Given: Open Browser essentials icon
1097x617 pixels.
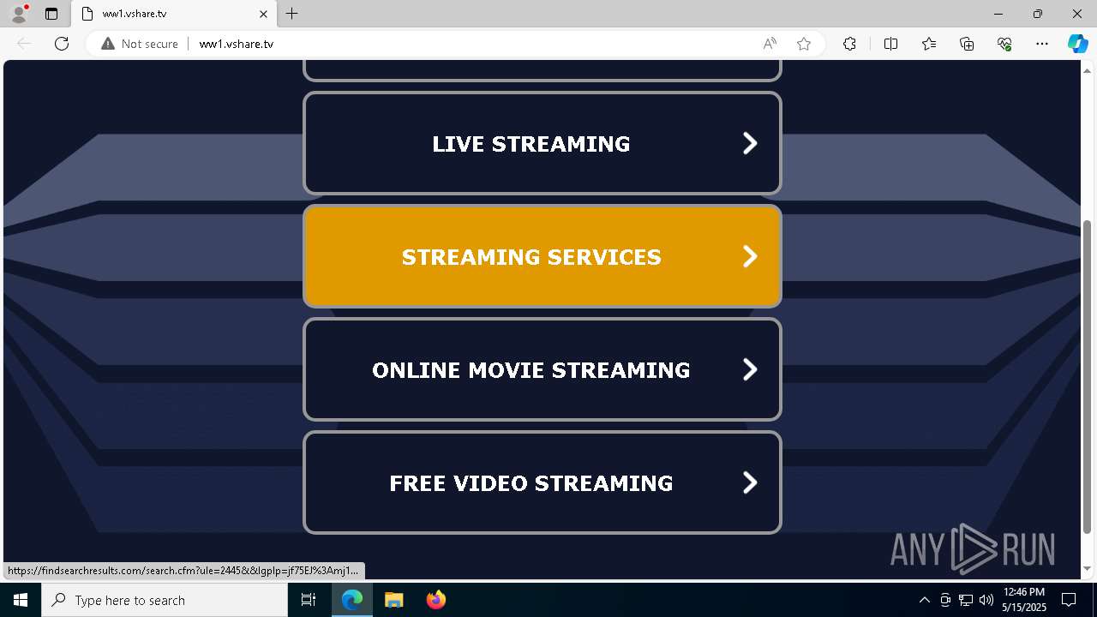Looking at the screenshot, I should [x=1004, y=44].
